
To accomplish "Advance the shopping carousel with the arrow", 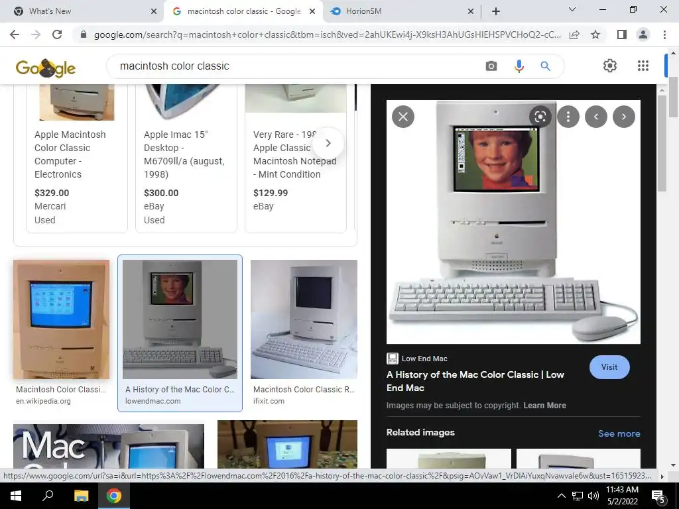I will (x=328, y=143).
